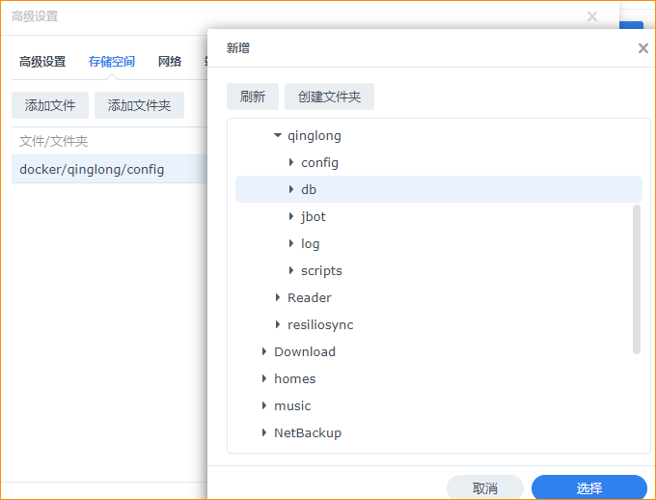656x500 pixels.
Task: Select the homes folder
Action: 294,379
